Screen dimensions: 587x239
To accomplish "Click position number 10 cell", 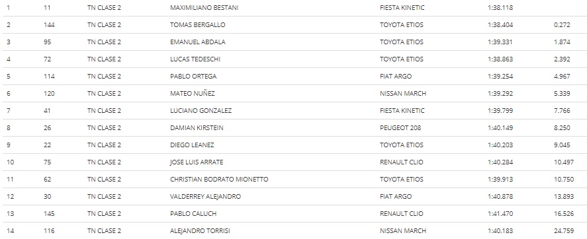I will pos(10,162).
